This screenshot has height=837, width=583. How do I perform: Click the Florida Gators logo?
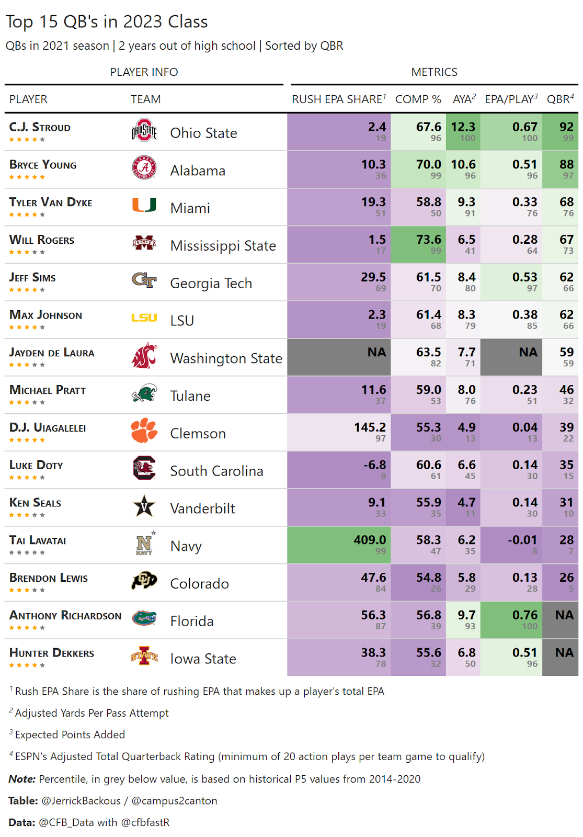pos(144,618)
